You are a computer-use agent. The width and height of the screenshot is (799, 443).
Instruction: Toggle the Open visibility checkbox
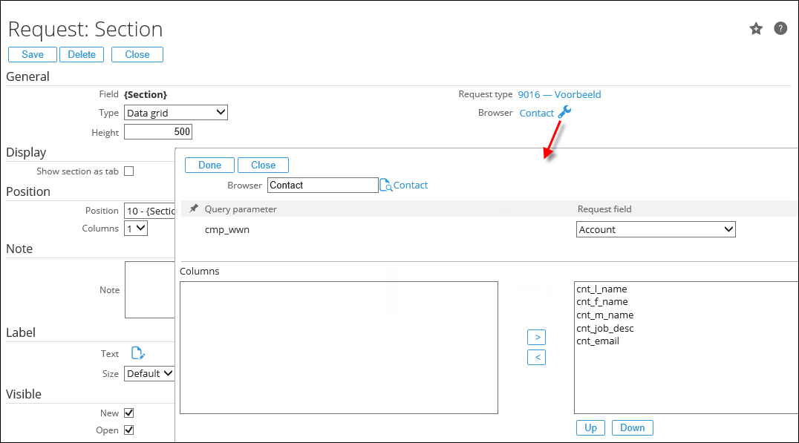(128, 430)
